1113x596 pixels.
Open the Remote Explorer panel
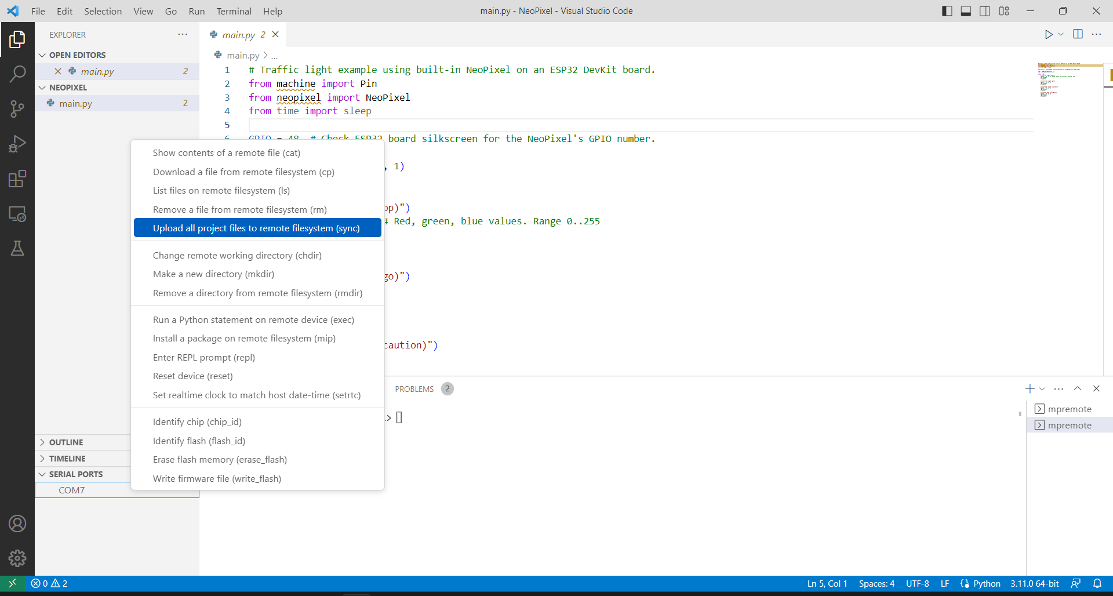[17, 213]
